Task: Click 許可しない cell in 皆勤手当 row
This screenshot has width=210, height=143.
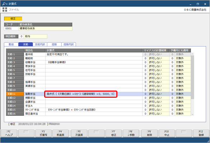Action: 158,94
